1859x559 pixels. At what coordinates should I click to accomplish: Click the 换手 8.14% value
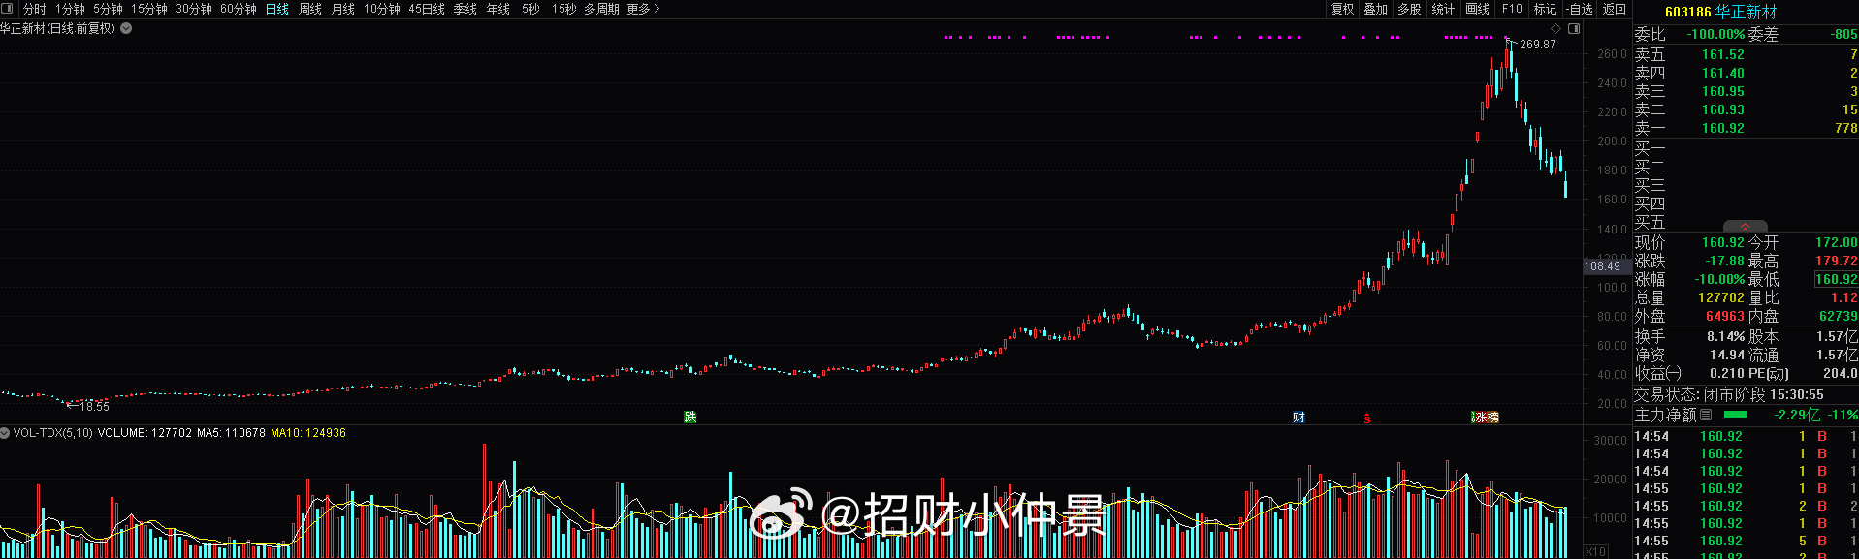[x=1725, y=336]
